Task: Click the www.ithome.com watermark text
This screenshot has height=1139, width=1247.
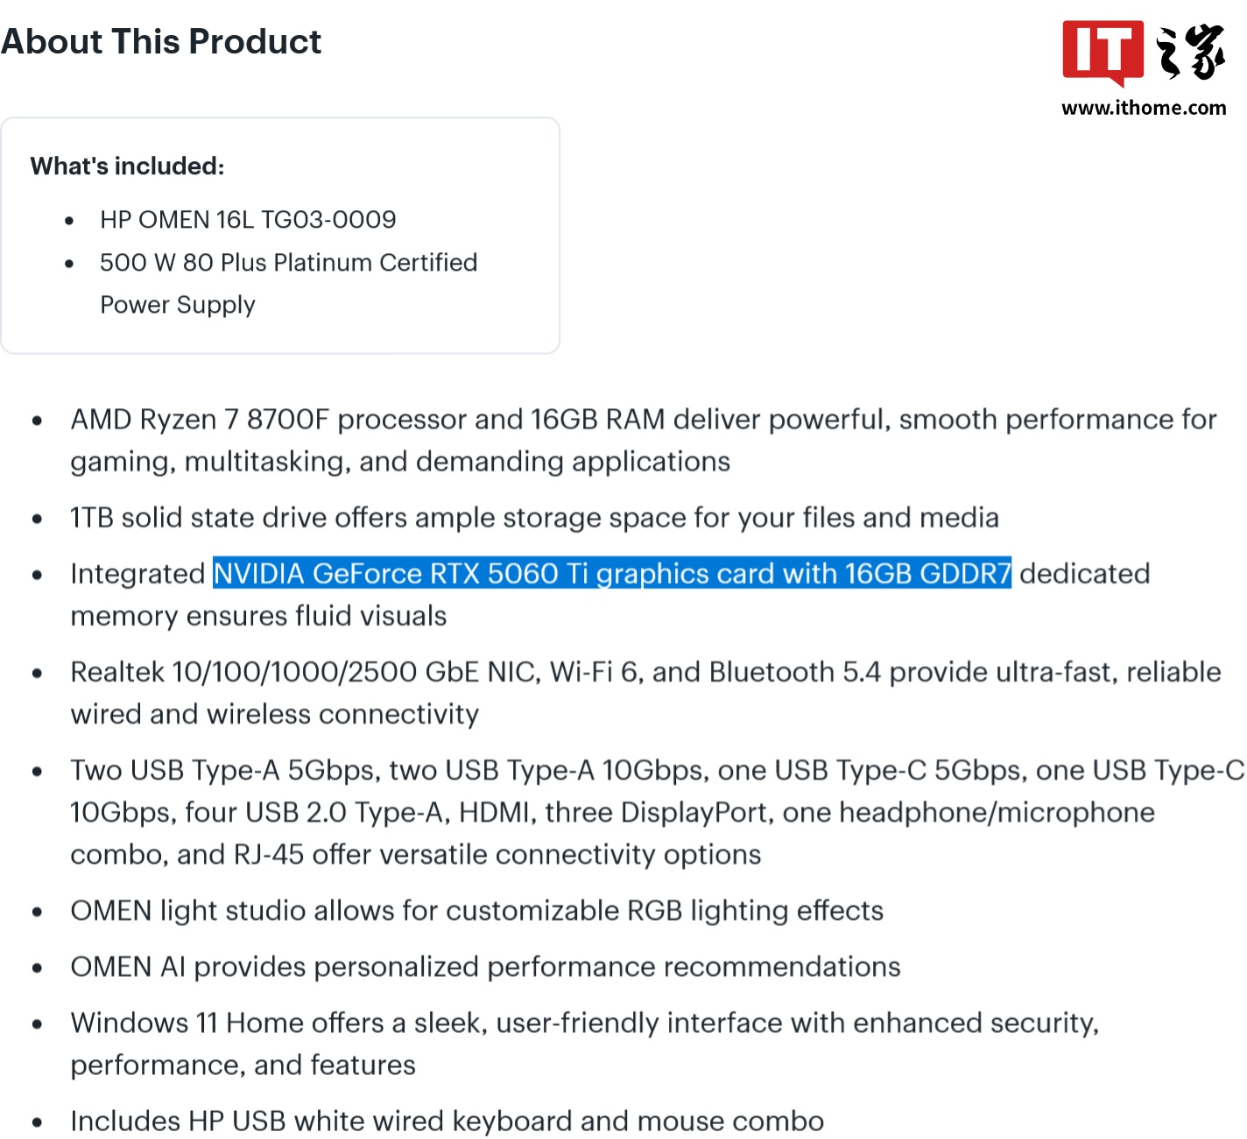Action: tap(1144, 108)
